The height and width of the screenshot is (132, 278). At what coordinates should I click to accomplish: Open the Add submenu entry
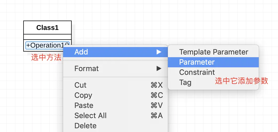pyautogui.click(x=81, y=52)
